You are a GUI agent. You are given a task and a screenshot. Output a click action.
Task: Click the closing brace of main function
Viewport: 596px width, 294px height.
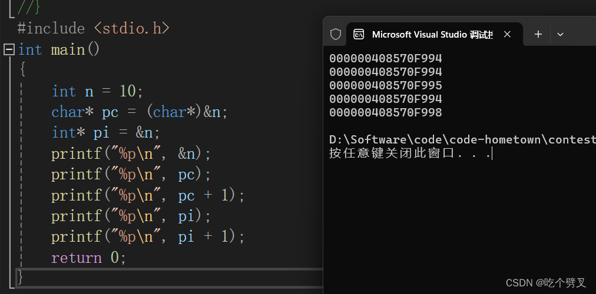click(x=21, y=278)
